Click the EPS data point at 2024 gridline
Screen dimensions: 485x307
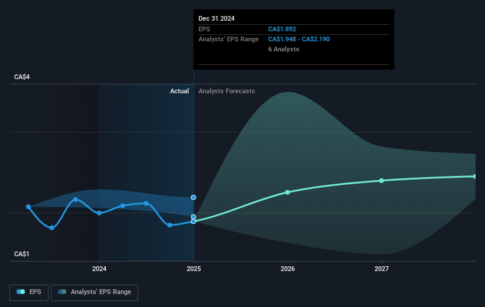(x=99, y=213)
